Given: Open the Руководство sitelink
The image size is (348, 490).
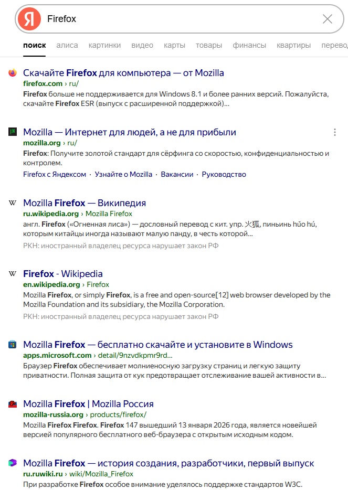Looking at the screenshot, I should tap(224, 174).
